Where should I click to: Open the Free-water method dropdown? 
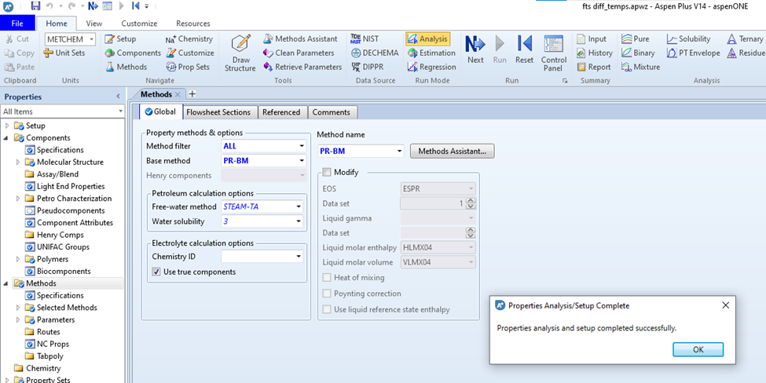point(299,207)
